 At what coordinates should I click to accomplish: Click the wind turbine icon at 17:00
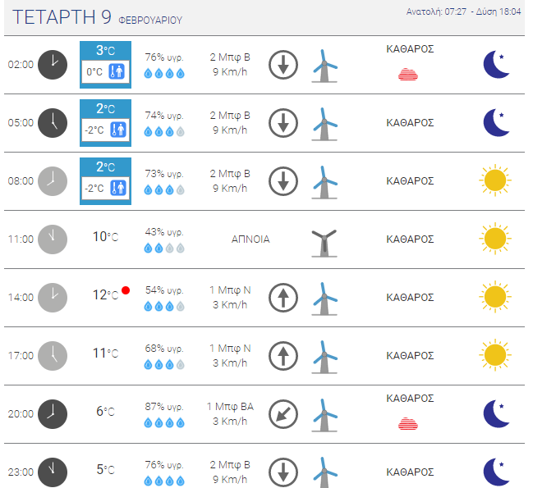[324, 357]
